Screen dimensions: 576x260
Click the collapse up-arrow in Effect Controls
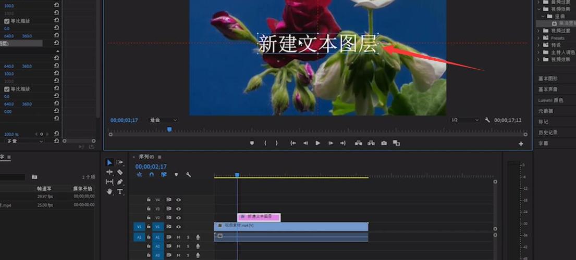pos(57,51)
